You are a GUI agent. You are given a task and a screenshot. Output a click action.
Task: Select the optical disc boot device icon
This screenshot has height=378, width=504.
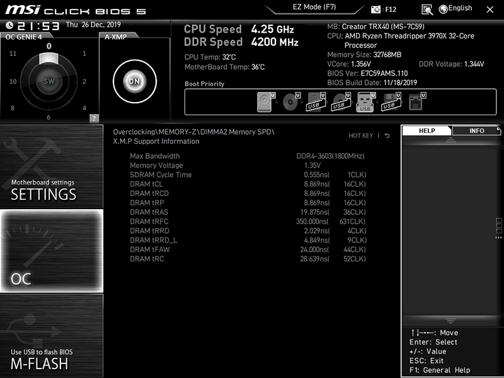(x=290, y=102)
